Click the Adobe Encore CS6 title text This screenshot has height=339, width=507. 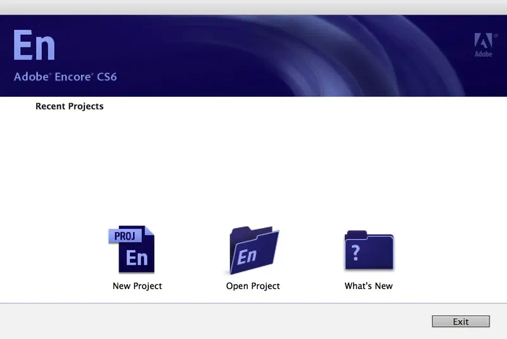[x=65, y=77]
